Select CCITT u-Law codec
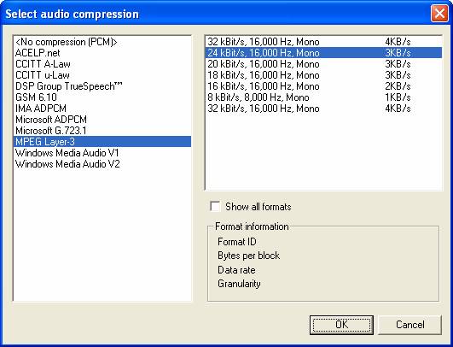Screen dimensions: 453x347 pyautogui.click(x=102, y=75)
